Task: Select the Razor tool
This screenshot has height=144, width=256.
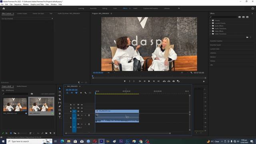Action: click(x=60, y=99)
